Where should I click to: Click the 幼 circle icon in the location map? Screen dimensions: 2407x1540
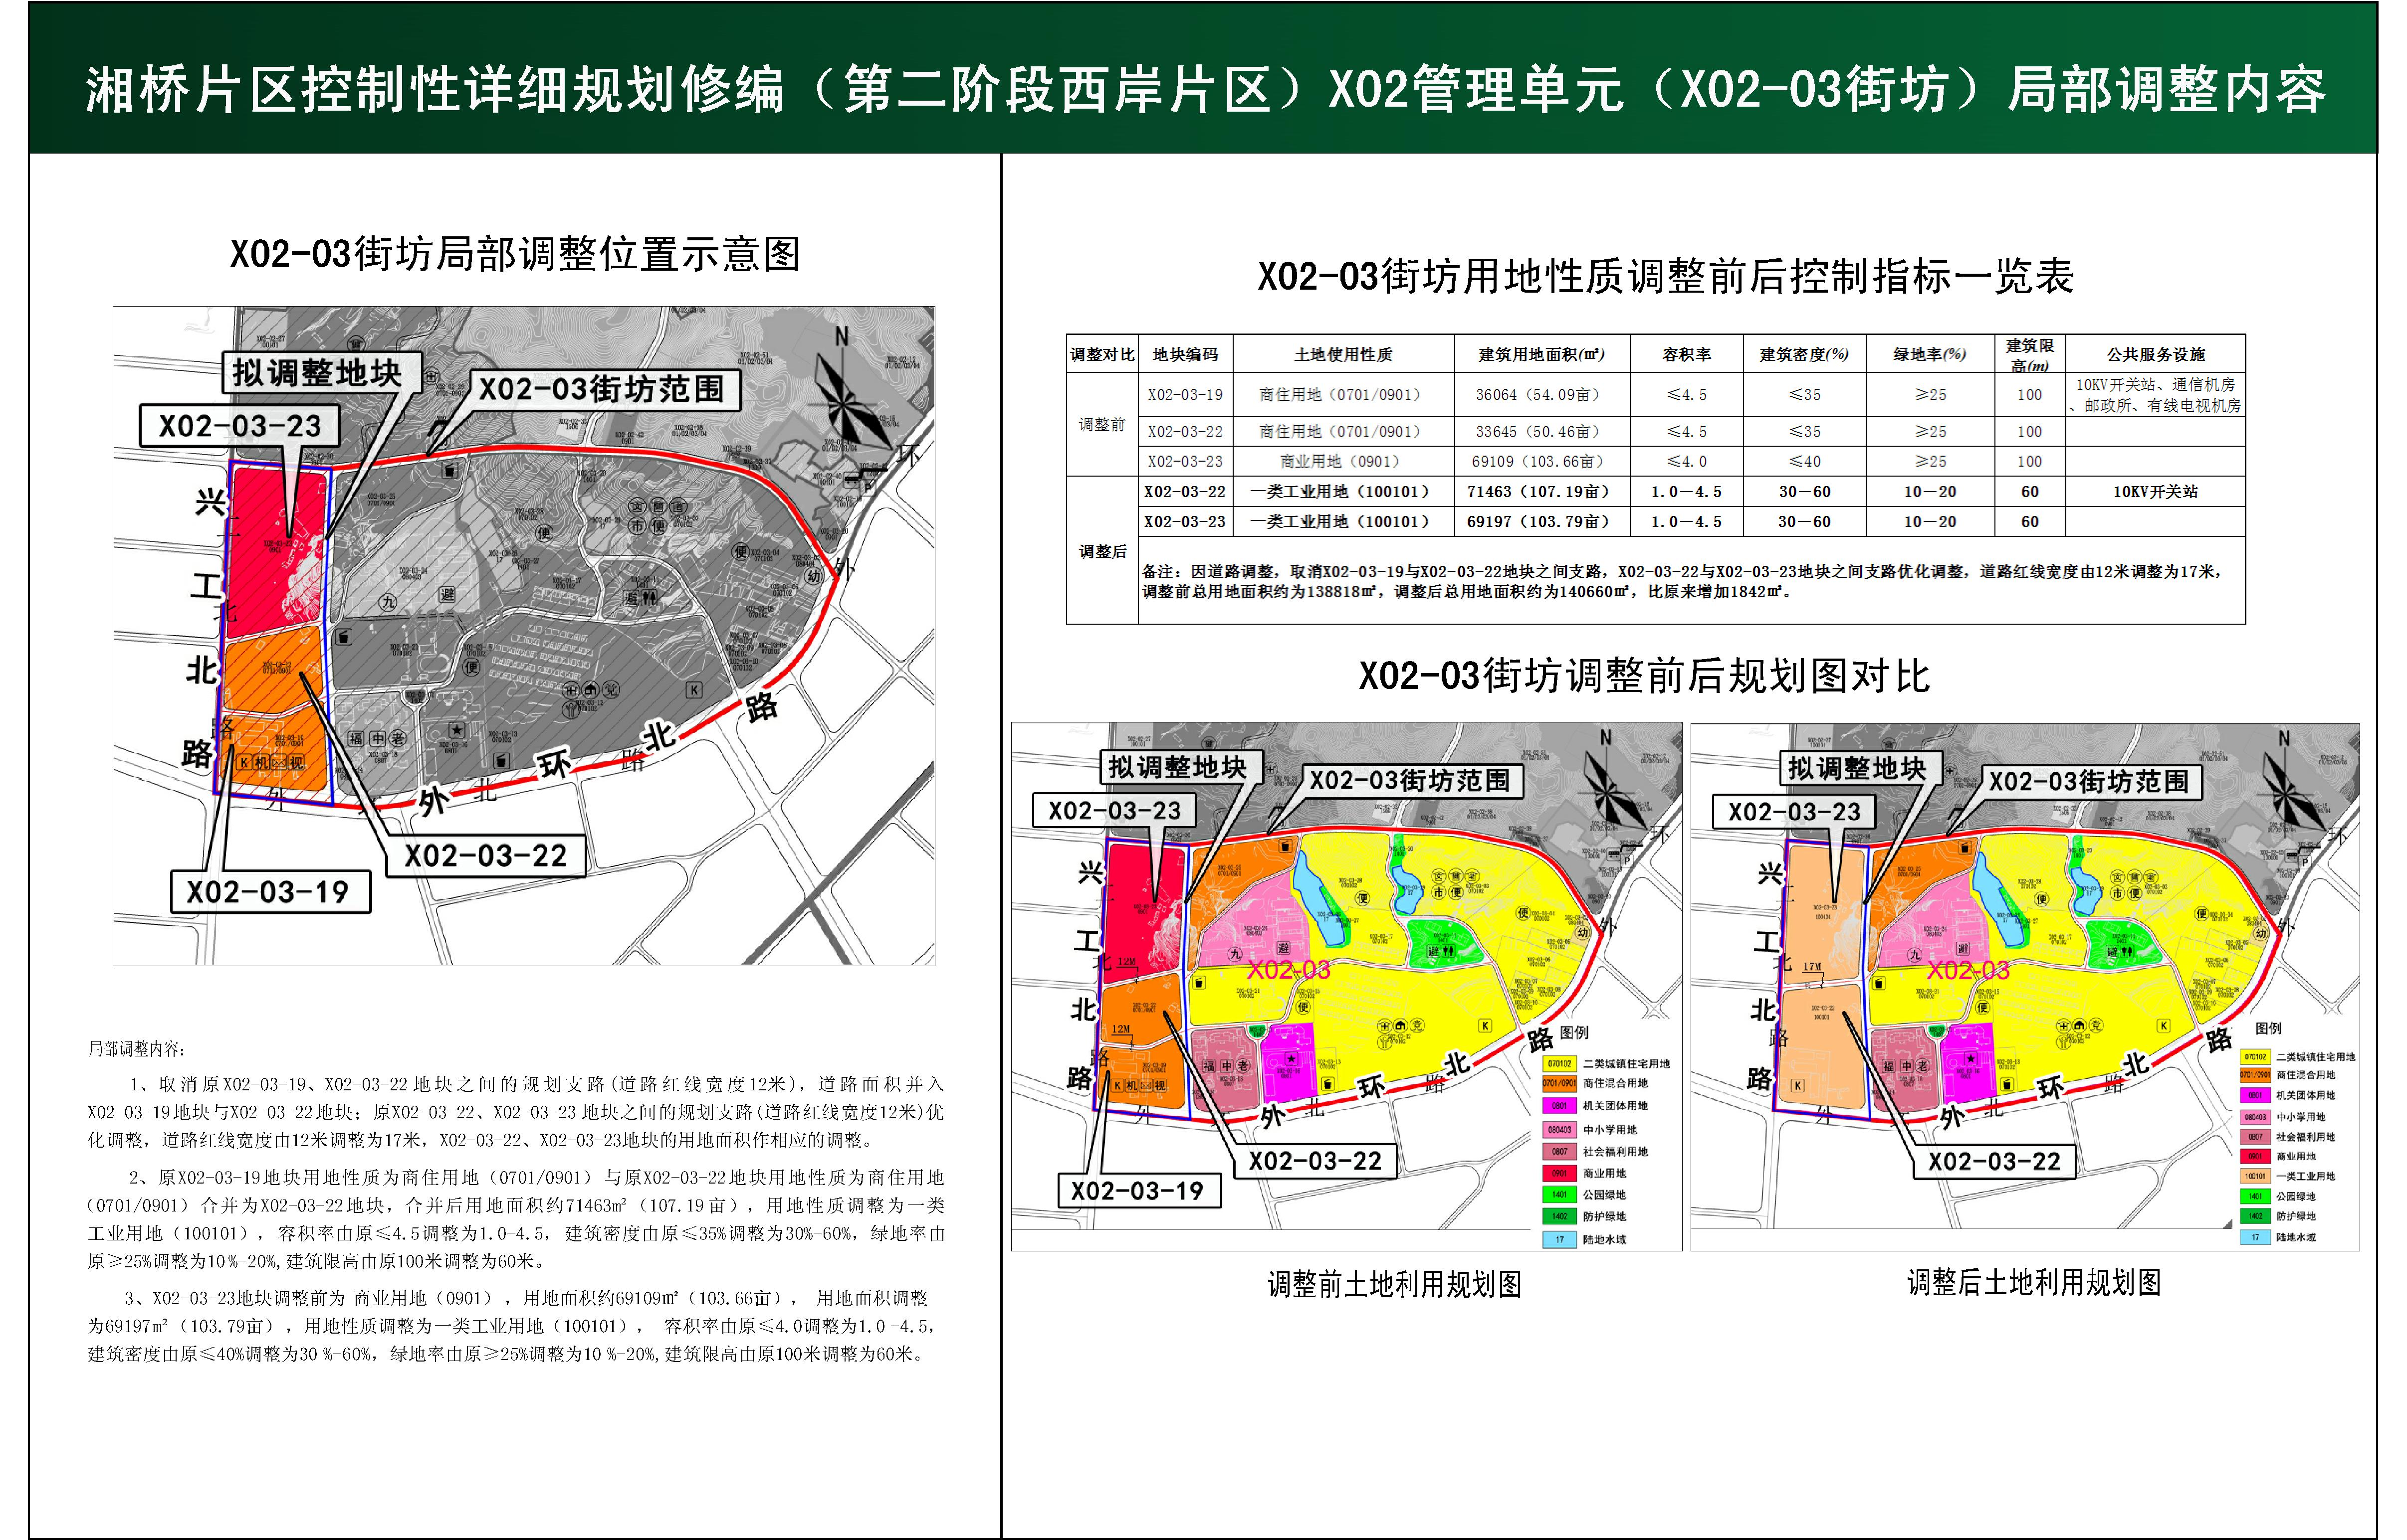point(813,576)
